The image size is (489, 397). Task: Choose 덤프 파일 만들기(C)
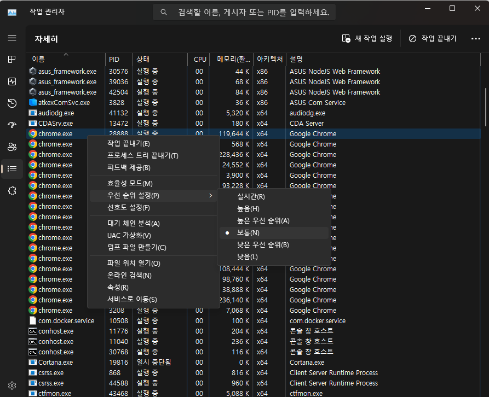153,248
